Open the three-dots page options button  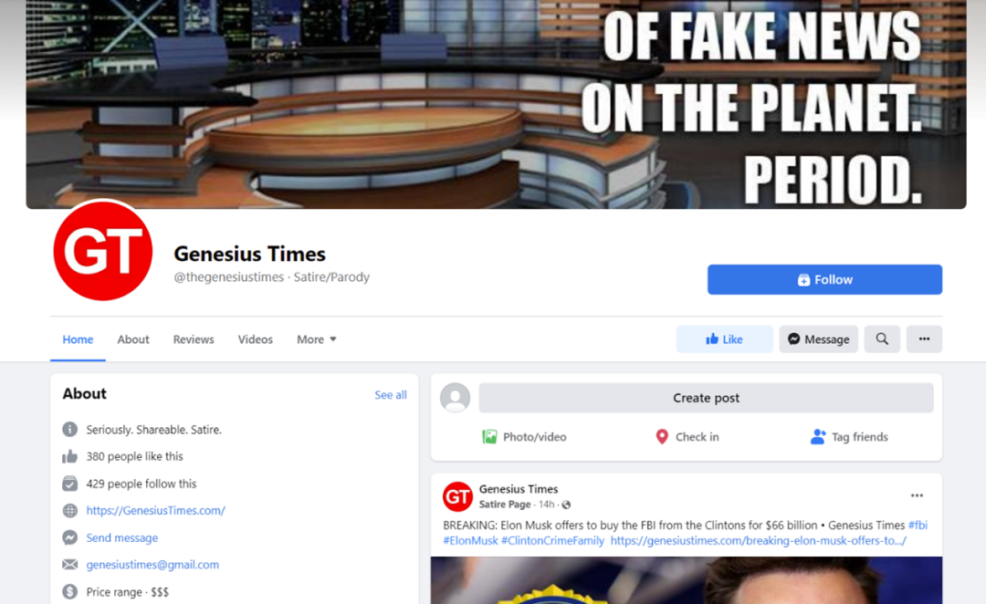(x=924, y=339)
